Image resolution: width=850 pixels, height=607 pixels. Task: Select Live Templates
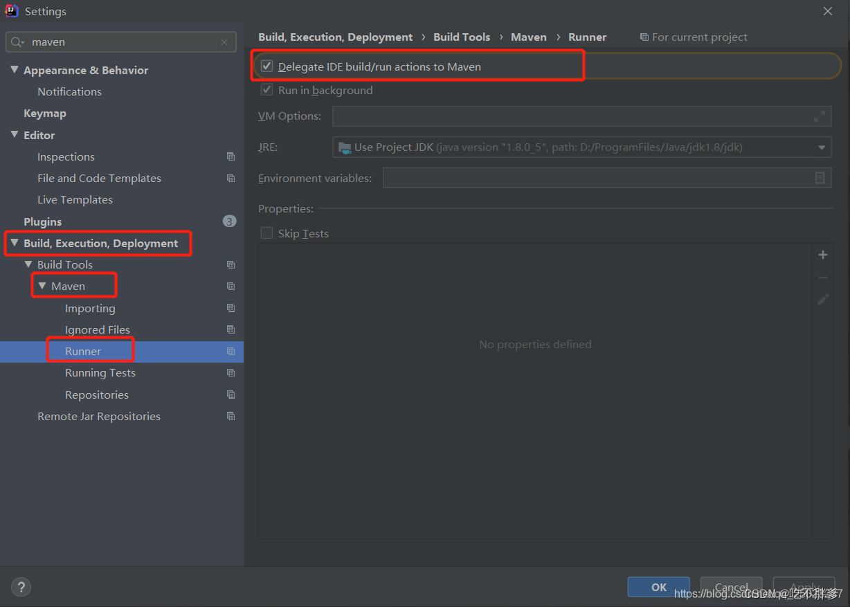75,200
